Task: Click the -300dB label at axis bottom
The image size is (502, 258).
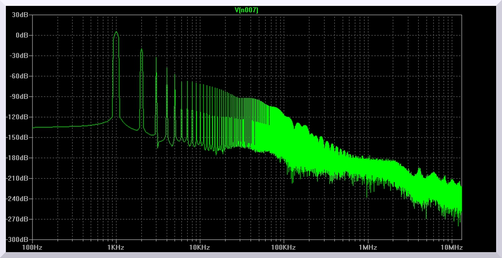Action: coord(18,239)
